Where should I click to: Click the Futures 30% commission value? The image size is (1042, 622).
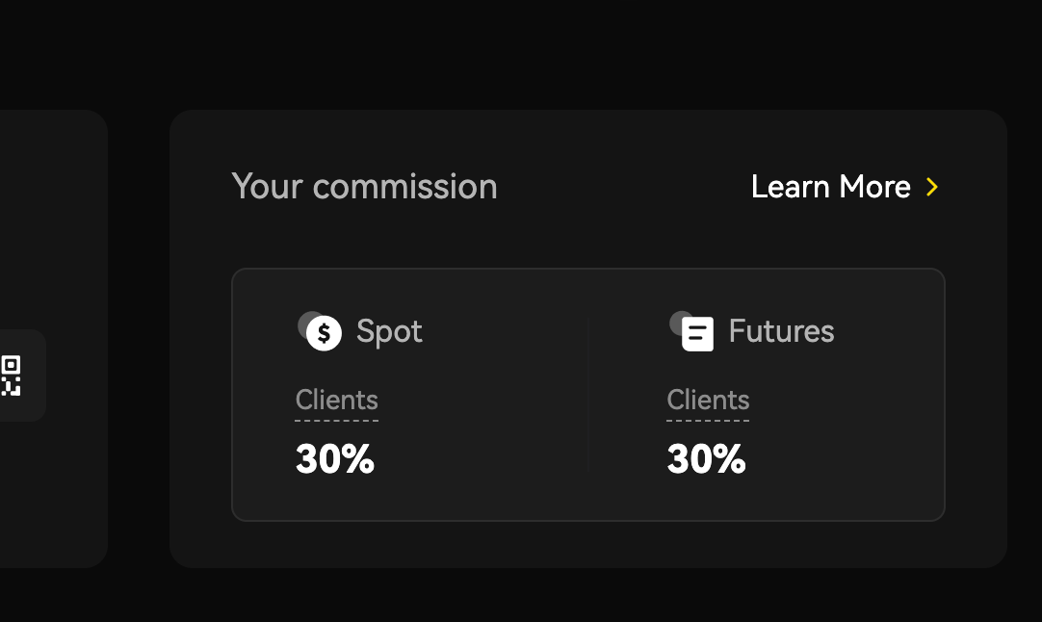(706, 459)
